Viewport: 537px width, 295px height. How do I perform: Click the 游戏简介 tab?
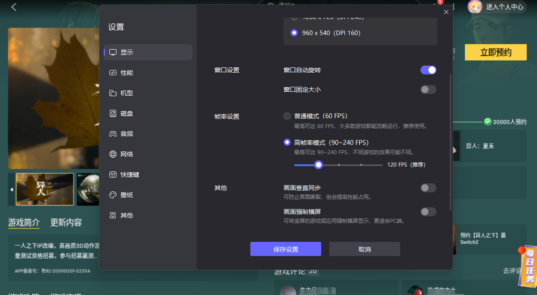(x=23, y=223)
